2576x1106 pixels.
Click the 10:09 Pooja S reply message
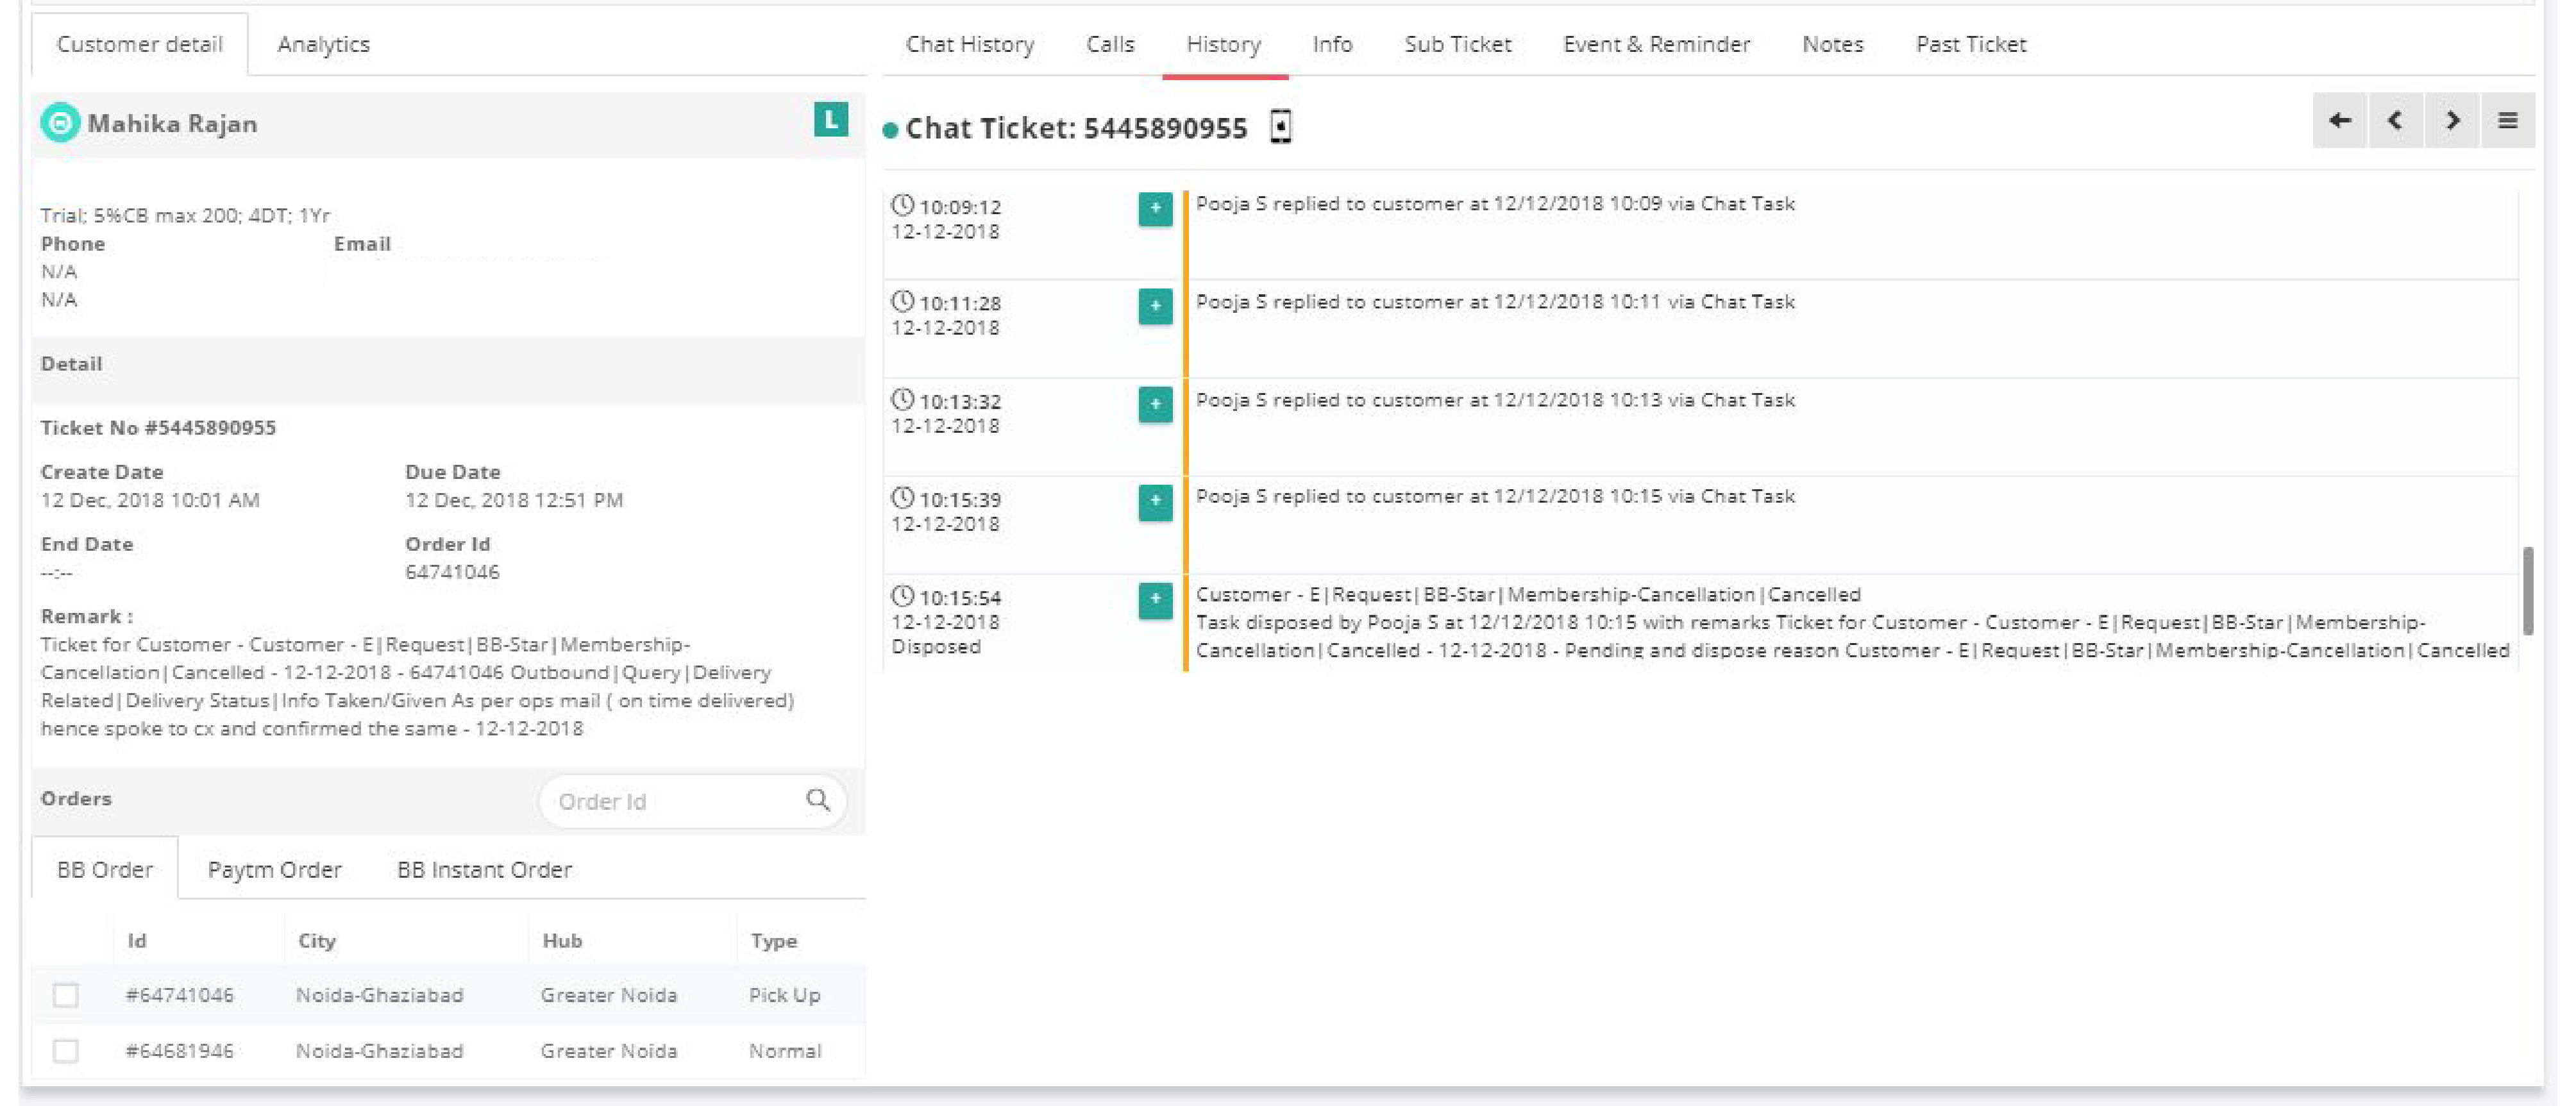1495,203
